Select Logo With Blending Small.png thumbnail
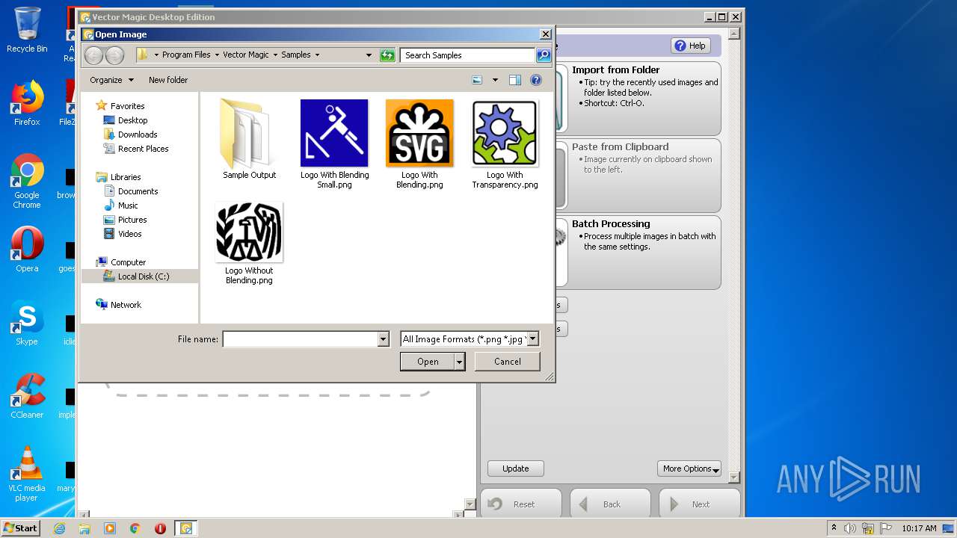The image size is (957, 538). point(334,133)
